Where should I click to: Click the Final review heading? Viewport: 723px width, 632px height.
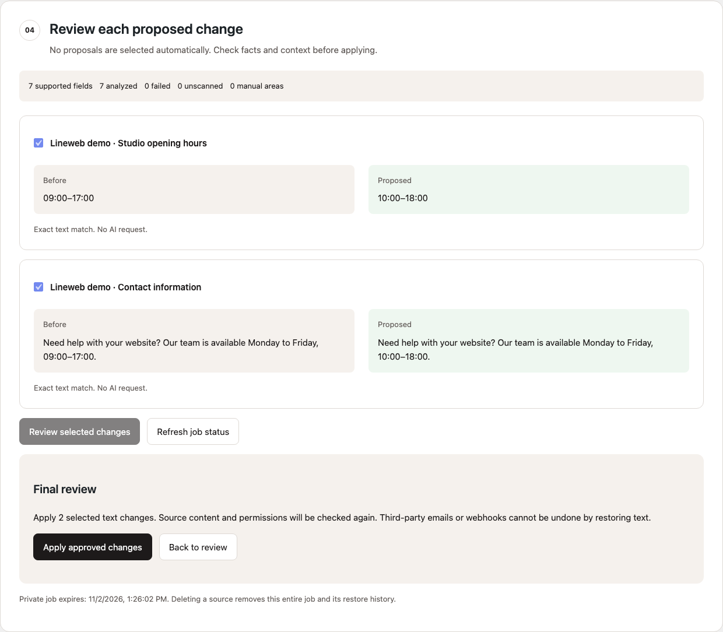pos(65,489)
